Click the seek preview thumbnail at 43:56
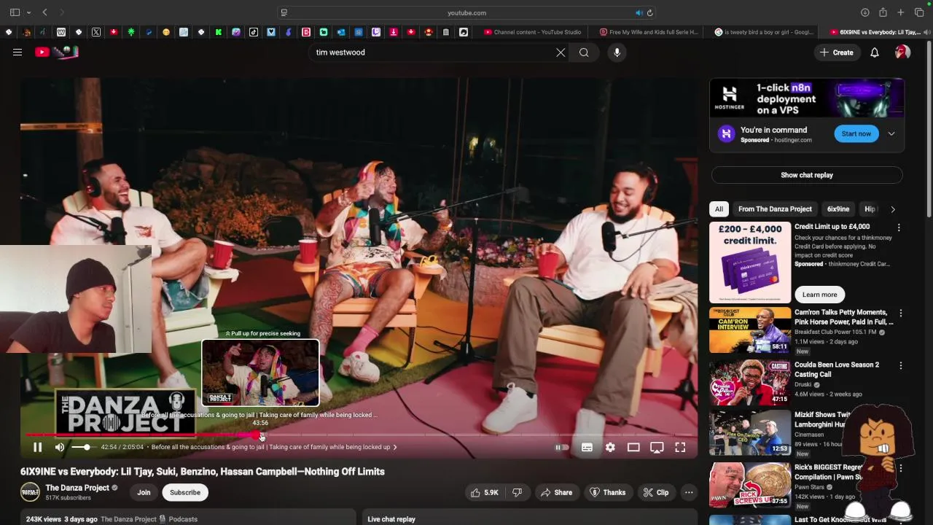 pos(260,373)
